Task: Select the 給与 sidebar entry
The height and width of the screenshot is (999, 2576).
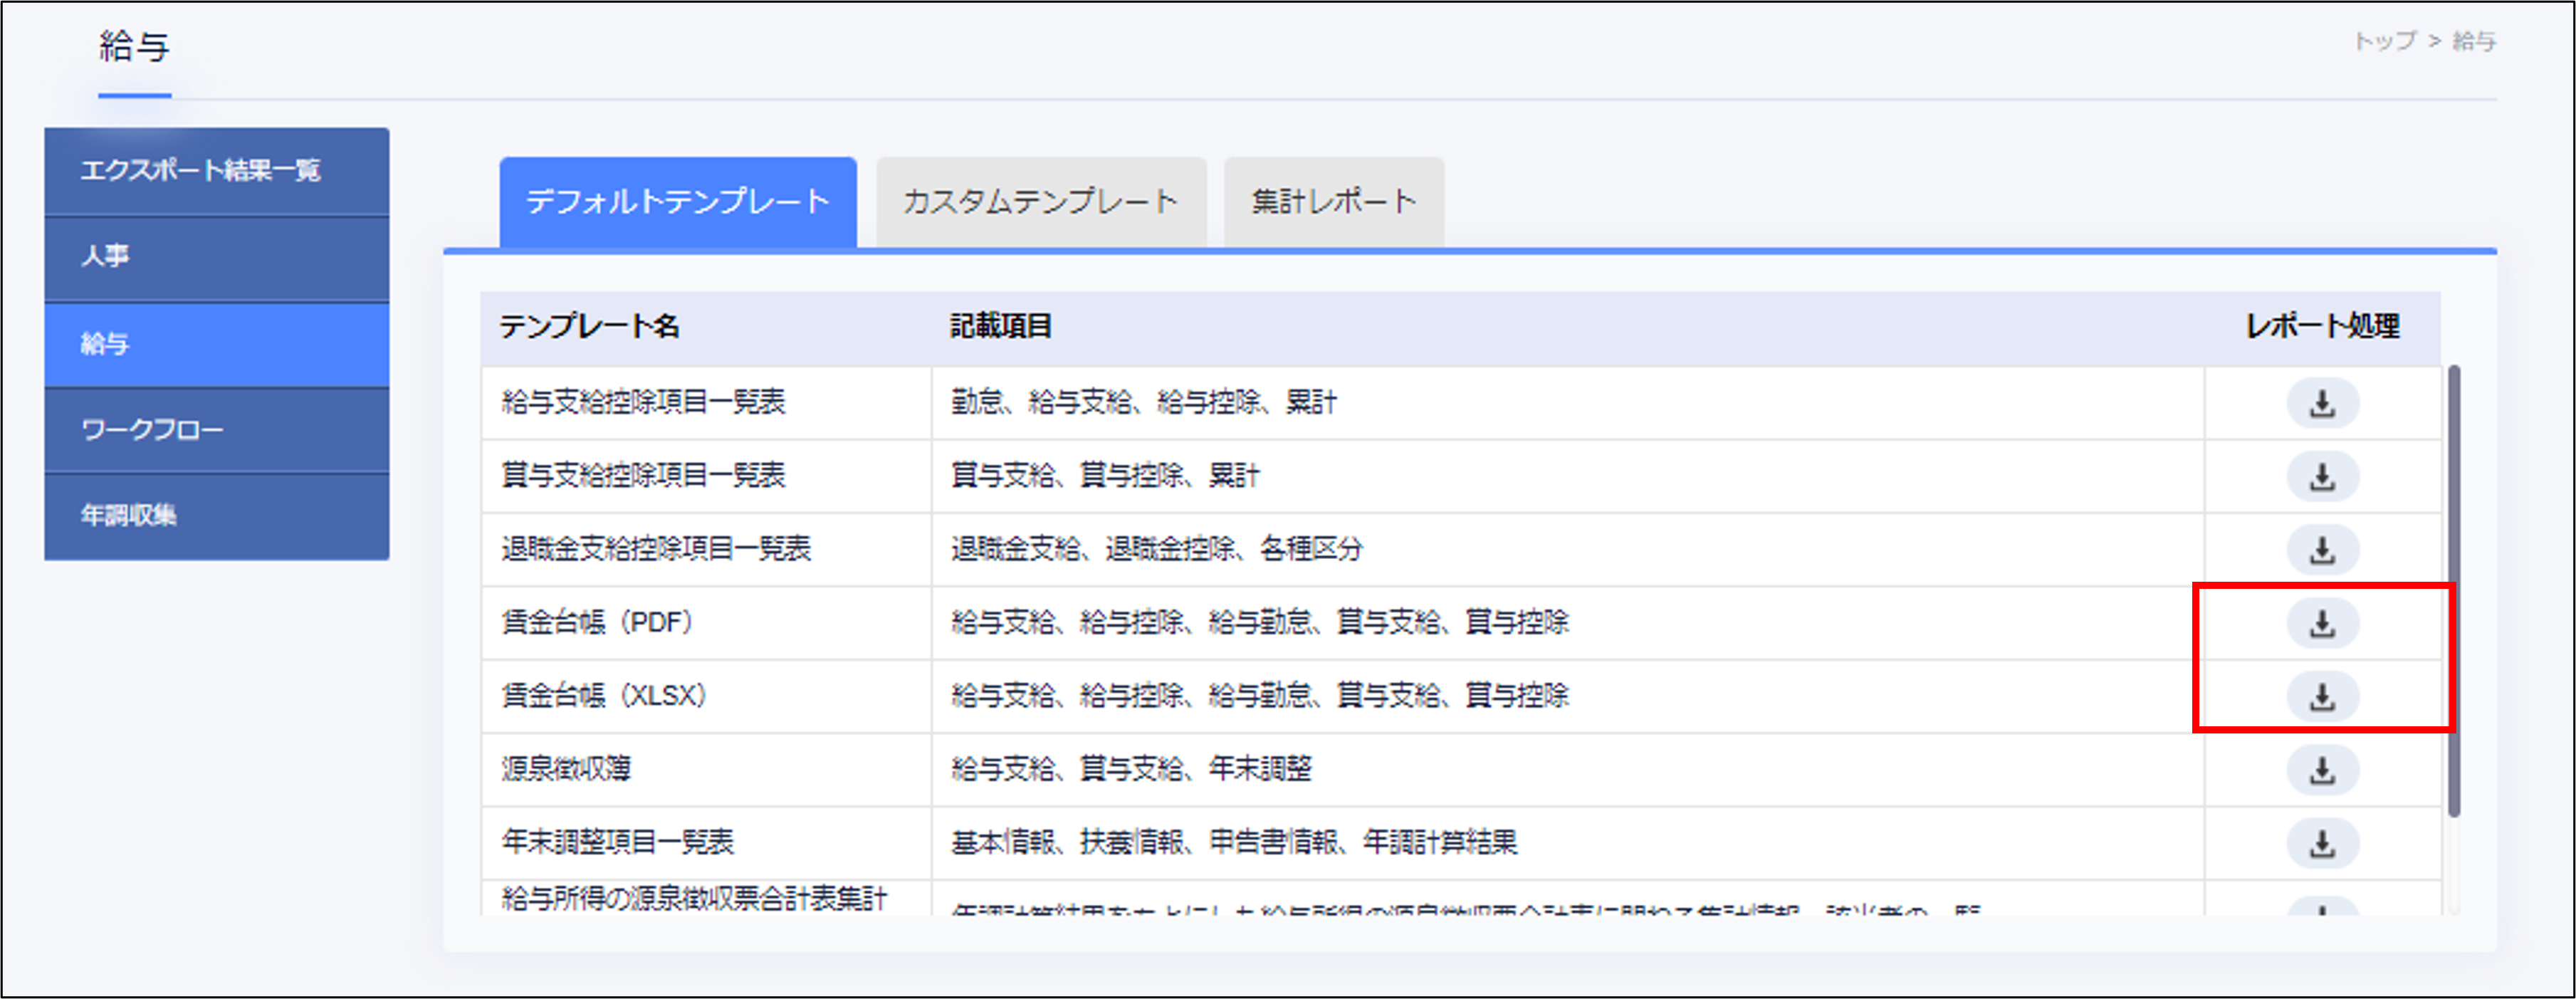Action: pyautogui.click(x=215, y=342)
